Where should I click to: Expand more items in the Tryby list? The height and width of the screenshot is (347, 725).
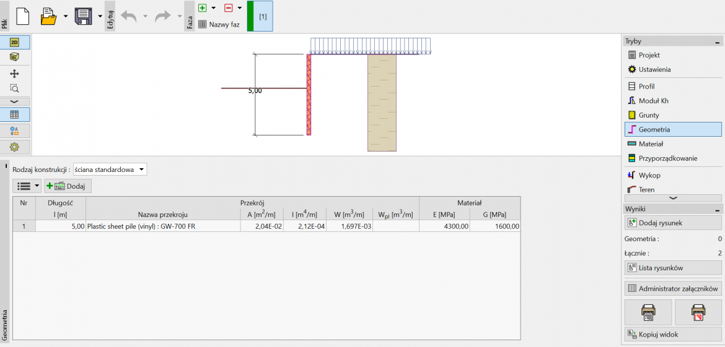tap(673, 197)
